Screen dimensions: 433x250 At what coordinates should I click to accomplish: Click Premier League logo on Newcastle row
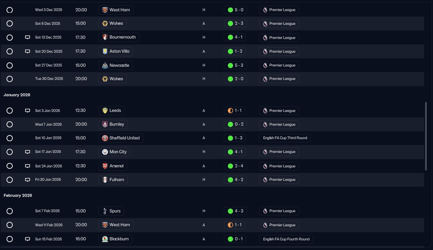tap(265, 65)
